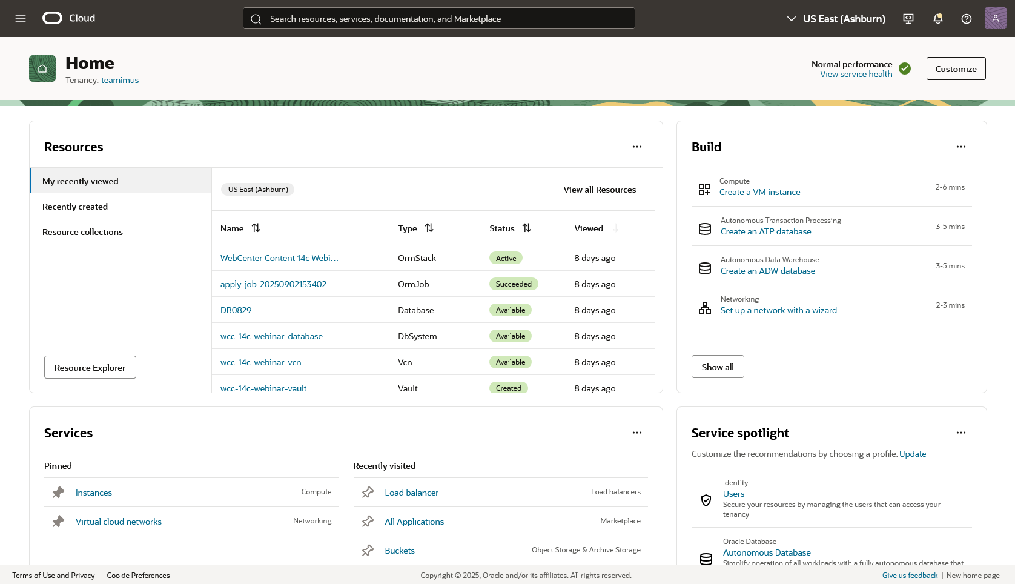The image size is (1015, 584).
Task: Open the Create a VM instance link
Action: tap(759, 192)
